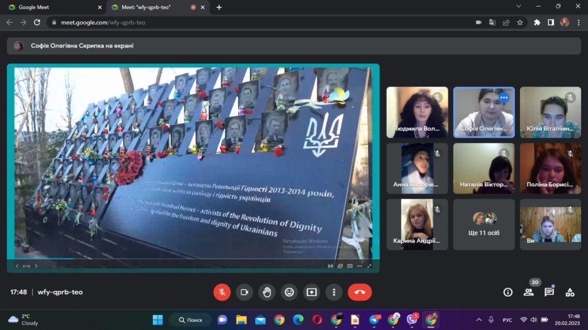The width and height of the screenshot is (588, 330).
Task: Click meeting code 'wfy-qprb-teo' text
Action: tap(60, 292)
